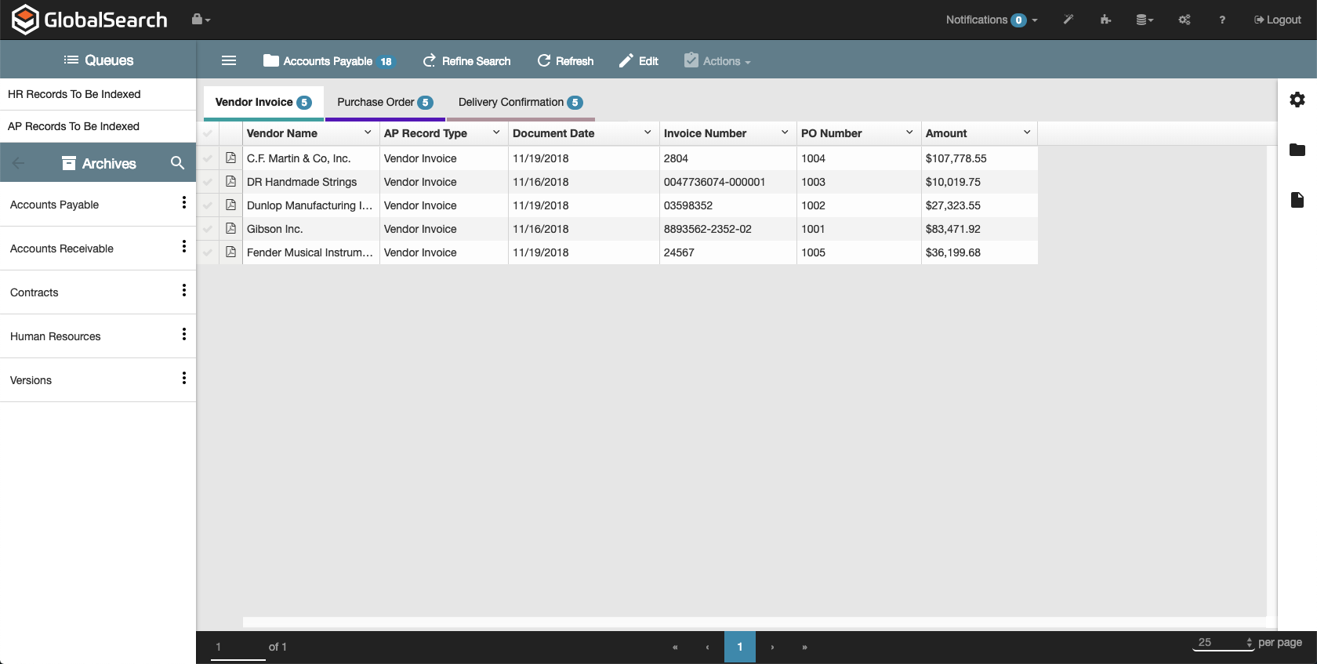Switch to the Purchase Order tab
Viewport: 1317px width, 664px height.
(x=384, y=103)
